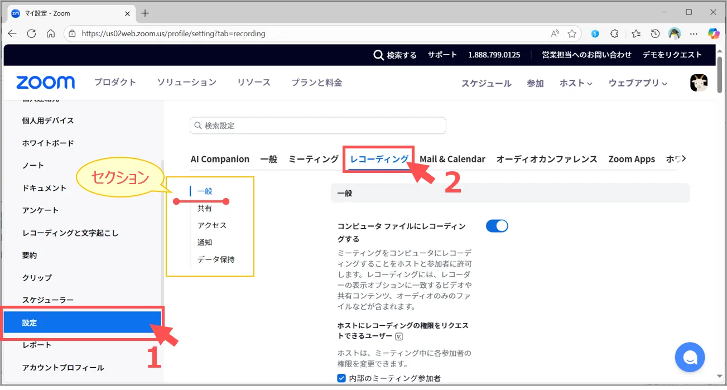Jump to the 共有 section
Viewport: 727px width, 390px height.
coord(205,208)
